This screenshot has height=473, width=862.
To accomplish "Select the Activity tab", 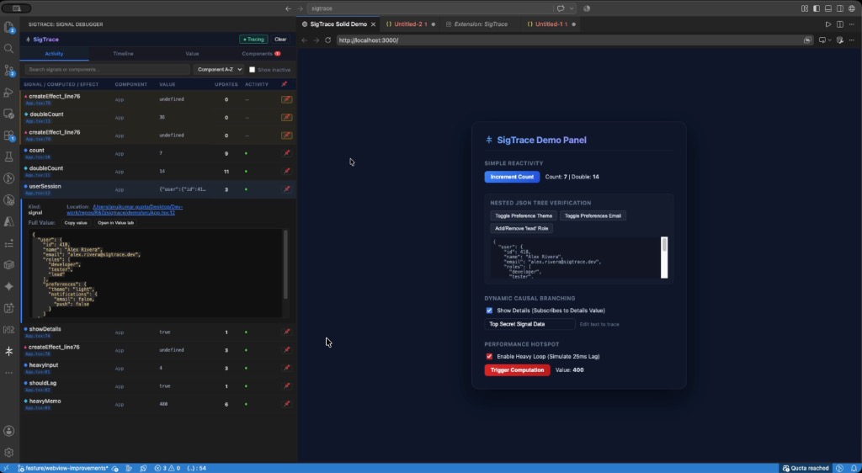I will 54,54.
